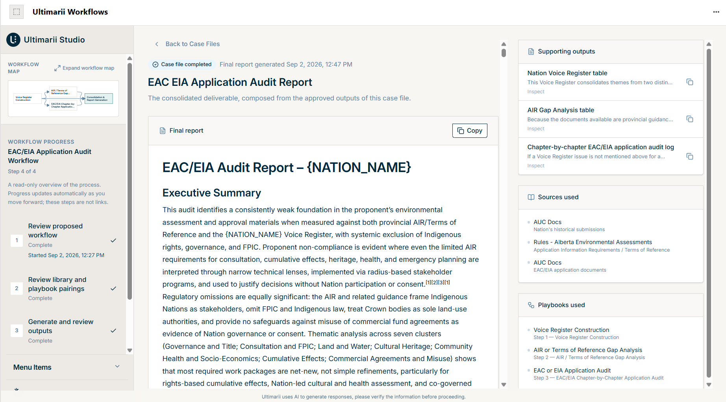The image size is (726, 402).
Task: Click sidebar scrollbar up arrow
Action: coord(130,58)
